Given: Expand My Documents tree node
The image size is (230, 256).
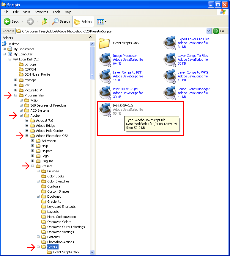Looking at the screenshot, I should coord(4,49).
